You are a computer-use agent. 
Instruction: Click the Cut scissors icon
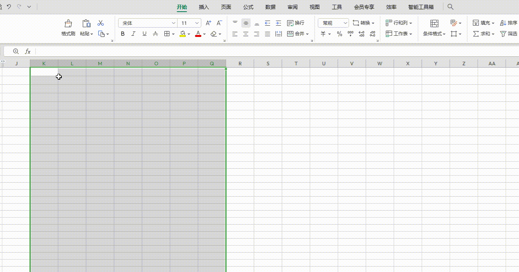(101, 23)
